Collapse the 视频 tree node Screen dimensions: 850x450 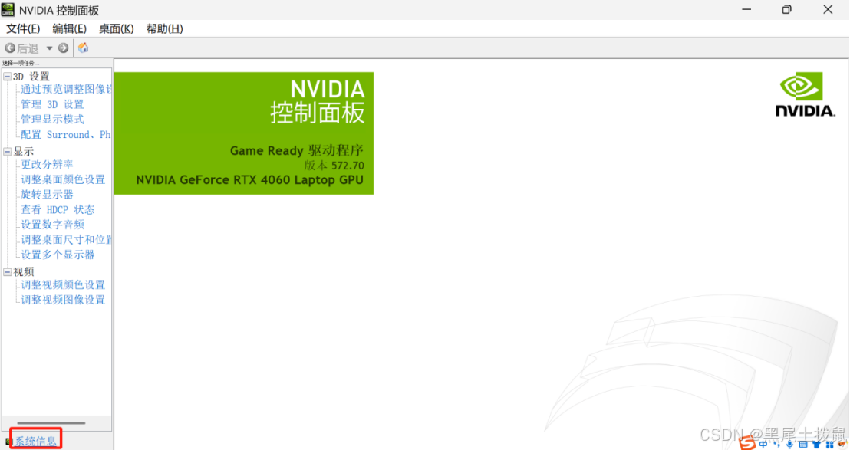tap(8, 272)
